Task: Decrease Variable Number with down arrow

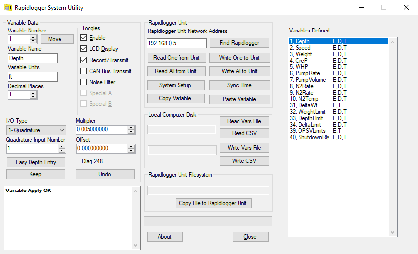Action: point(33,41)
